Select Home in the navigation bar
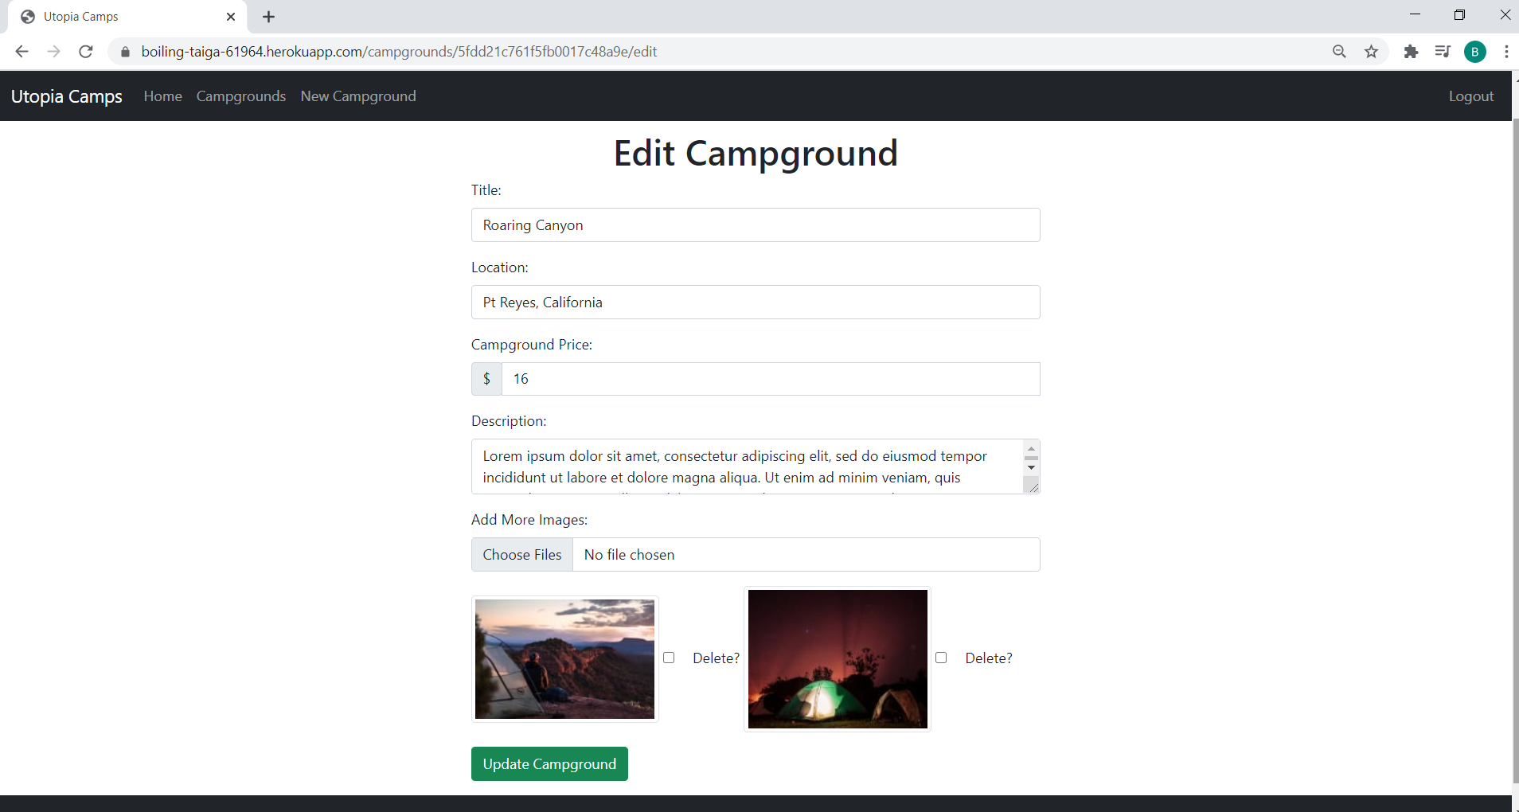1519x812 pixels. [x=162, y=96]
